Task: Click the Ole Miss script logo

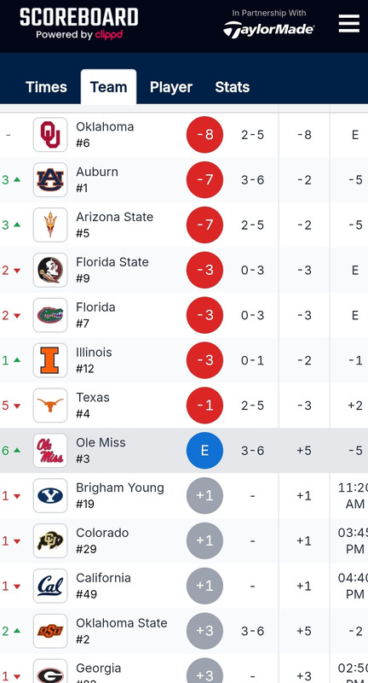Action: 50,451
